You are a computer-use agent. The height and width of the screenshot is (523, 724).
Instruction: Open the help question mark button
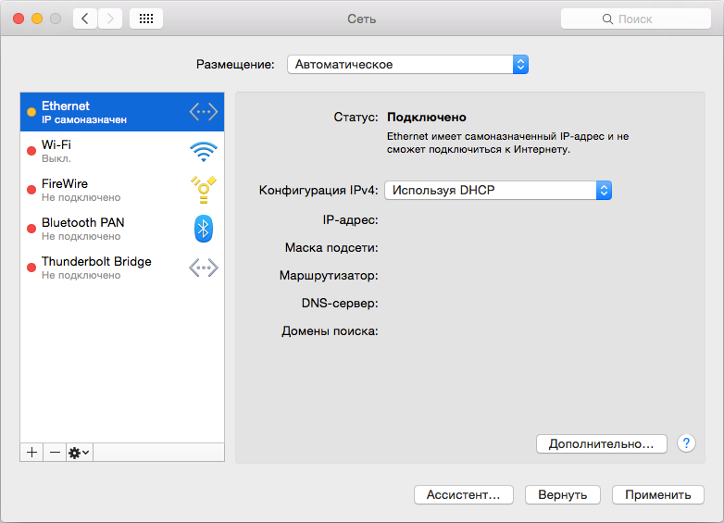tap(686, 443)
